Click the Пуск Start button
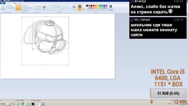The height and width of the screenshot is (106, 188). coord(3,104)
